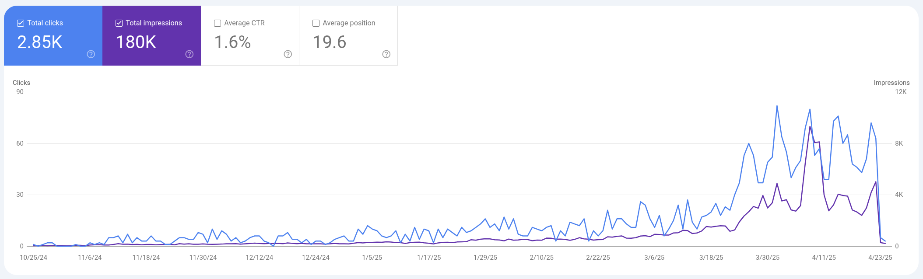The image size is (923, 279).
Task: Click the 60 clicks axis label
Action: 20,143
